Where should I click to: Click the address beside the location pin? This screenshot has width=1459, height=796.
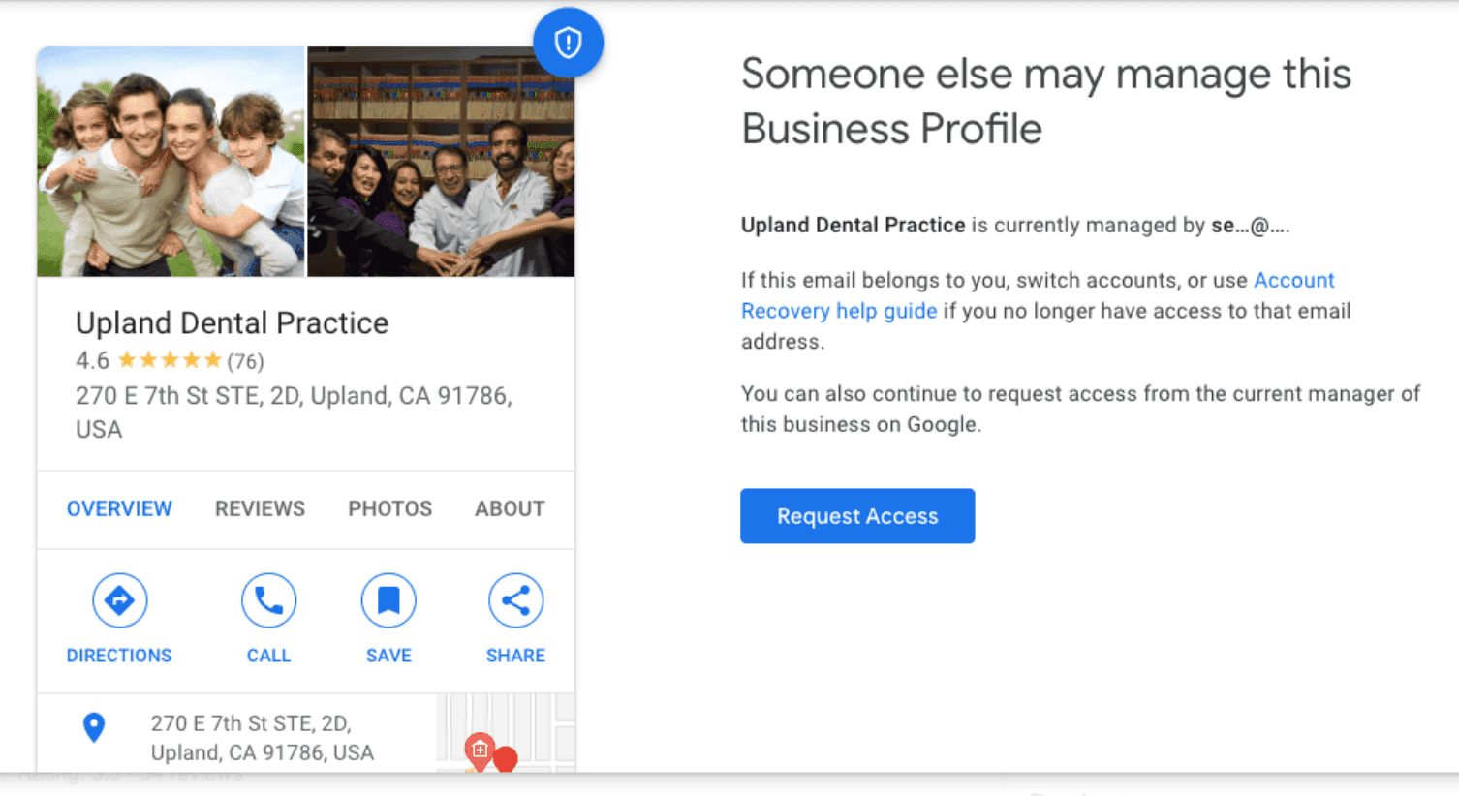262,738
